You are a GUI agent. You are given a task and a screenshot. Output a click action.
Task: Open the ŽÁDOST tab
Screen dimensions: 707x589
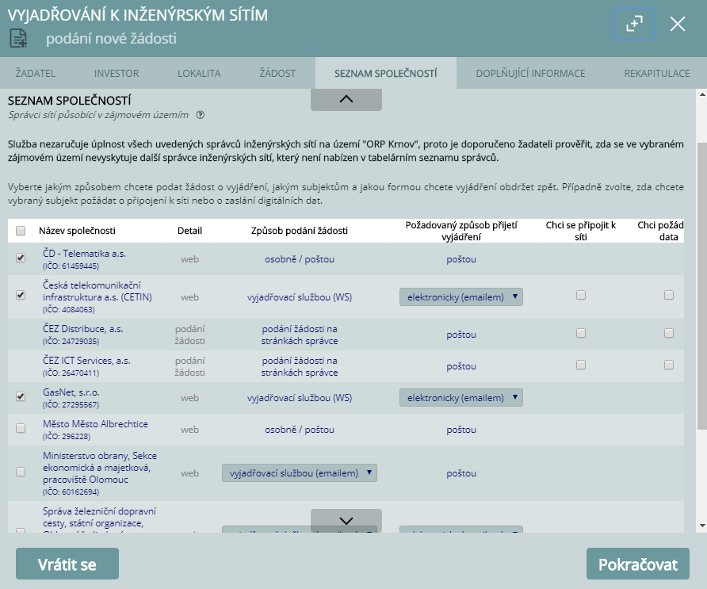277,74
